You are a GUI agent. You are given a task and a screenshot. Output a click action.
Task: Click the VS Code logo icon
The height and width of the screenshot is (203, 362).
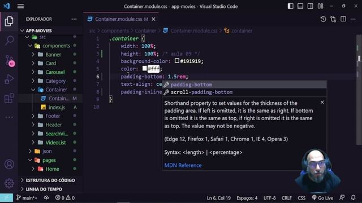6,6
